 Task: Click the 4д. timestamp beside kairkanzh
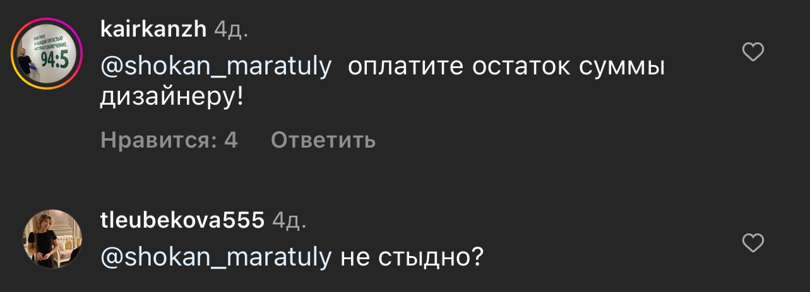click(x=230, y=29)
